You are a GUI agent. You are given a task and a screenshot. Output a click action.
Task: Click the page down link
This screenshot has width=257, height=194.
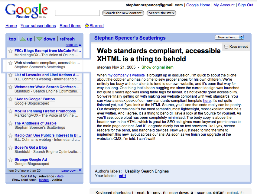pyautogui.click(x=69, y=170)
